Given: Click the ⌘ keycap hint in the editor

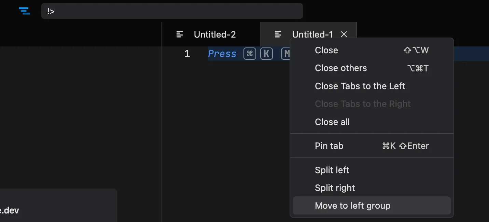Looking at the screenshot, I should pyautogui.click(x=250, y=54).
